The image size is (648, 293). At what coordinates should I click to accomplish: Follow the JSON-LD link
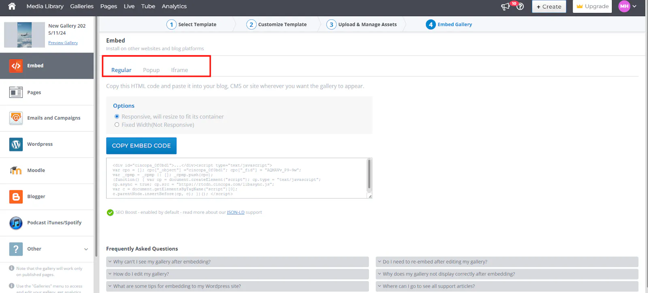pyautogui.click(x=236, y=212)
